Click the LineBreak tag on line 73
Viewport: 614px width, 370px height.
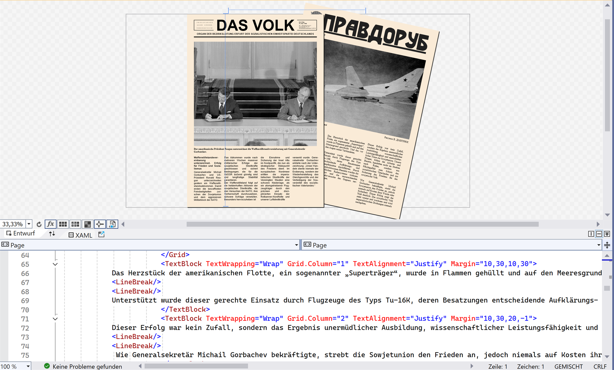(136, 337)
